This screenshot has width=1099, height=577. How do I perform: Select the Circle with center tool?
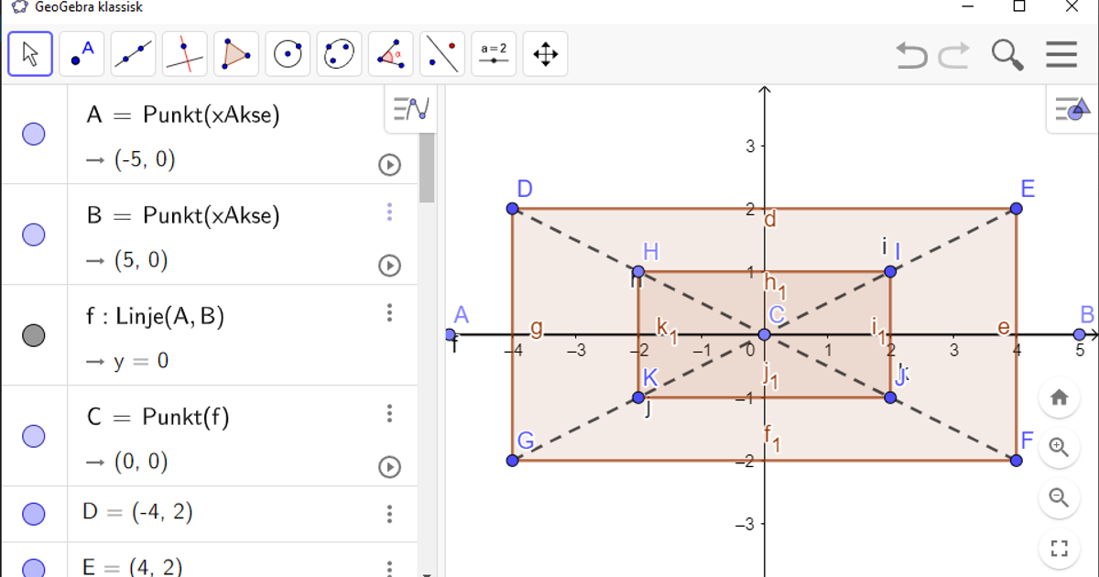pos(288,54)
